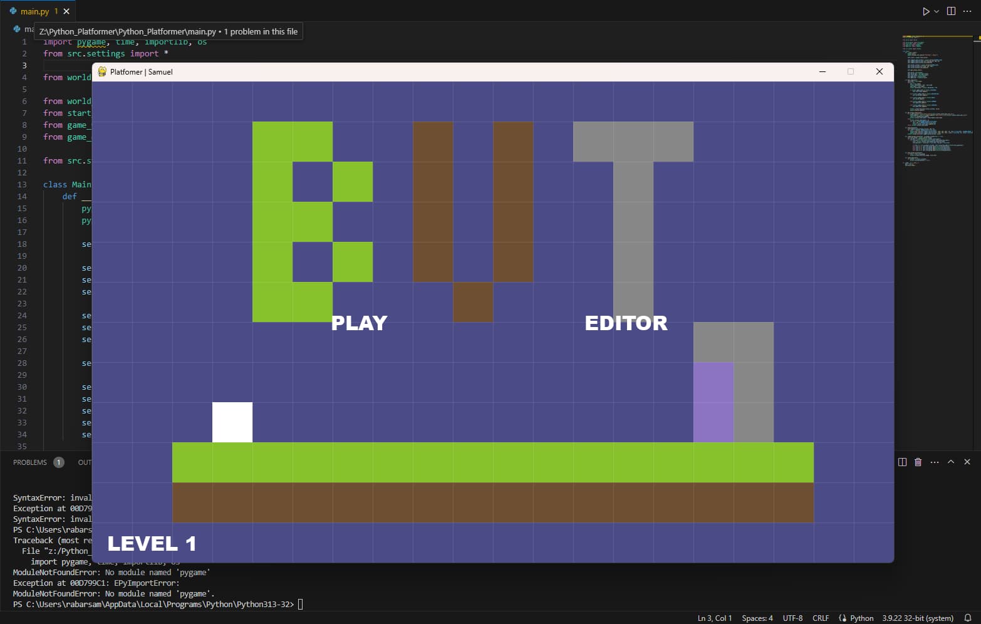The height and width of the screenshot is (624, 981).
Task: Kill the terminal with the trash icon
Action: [x=918, y=462]
